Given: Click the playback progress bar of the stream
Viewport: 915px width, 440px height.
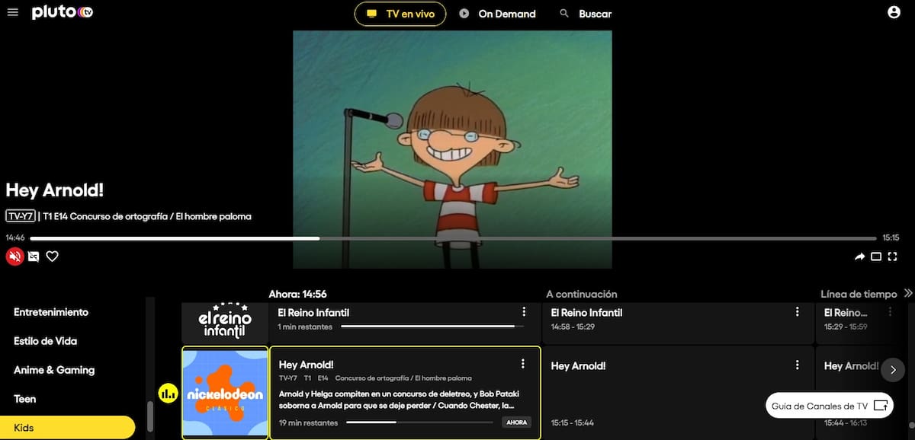Looking at the screenshot, I should point(457,238).
